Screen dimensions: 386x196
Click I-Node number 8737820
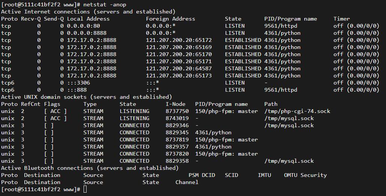177,154
